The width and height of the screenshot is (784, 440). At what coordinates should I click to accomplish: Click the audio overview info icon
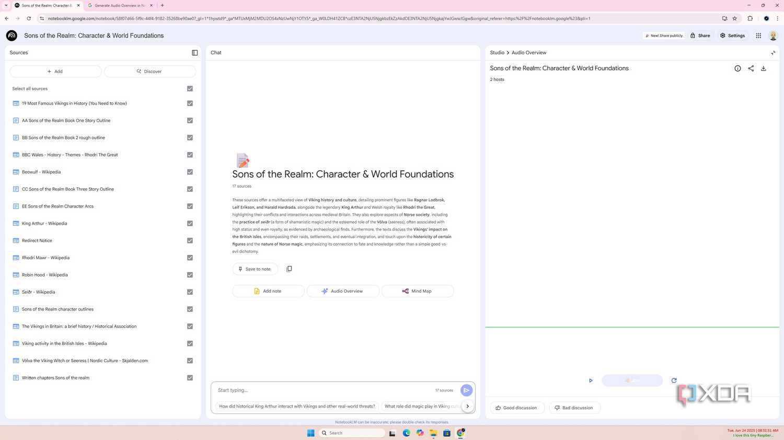pyautogui.click(x=737, y=68)
